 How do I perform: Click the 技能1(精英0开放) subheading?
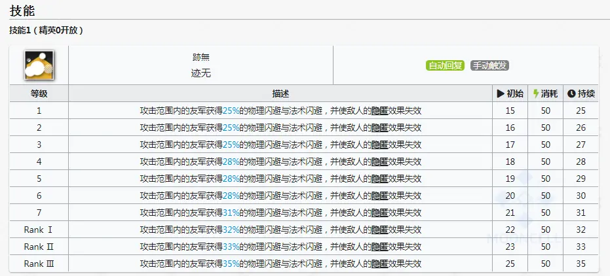46,31
